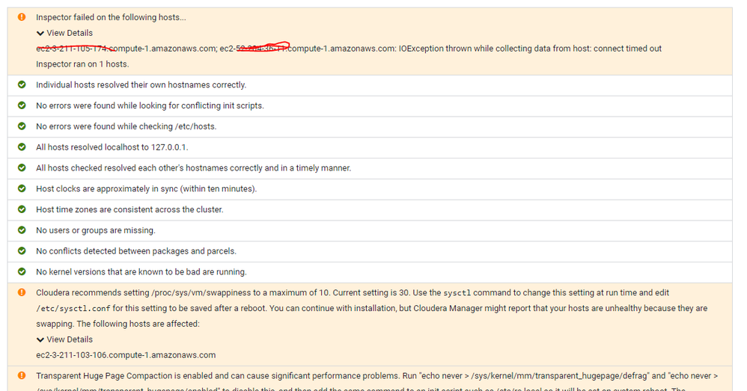This screenshot has width=747, height=391.
Task: Click green check icon for hostnames resolved correctly
Action: pyautogui.click(x=22, y=84)
